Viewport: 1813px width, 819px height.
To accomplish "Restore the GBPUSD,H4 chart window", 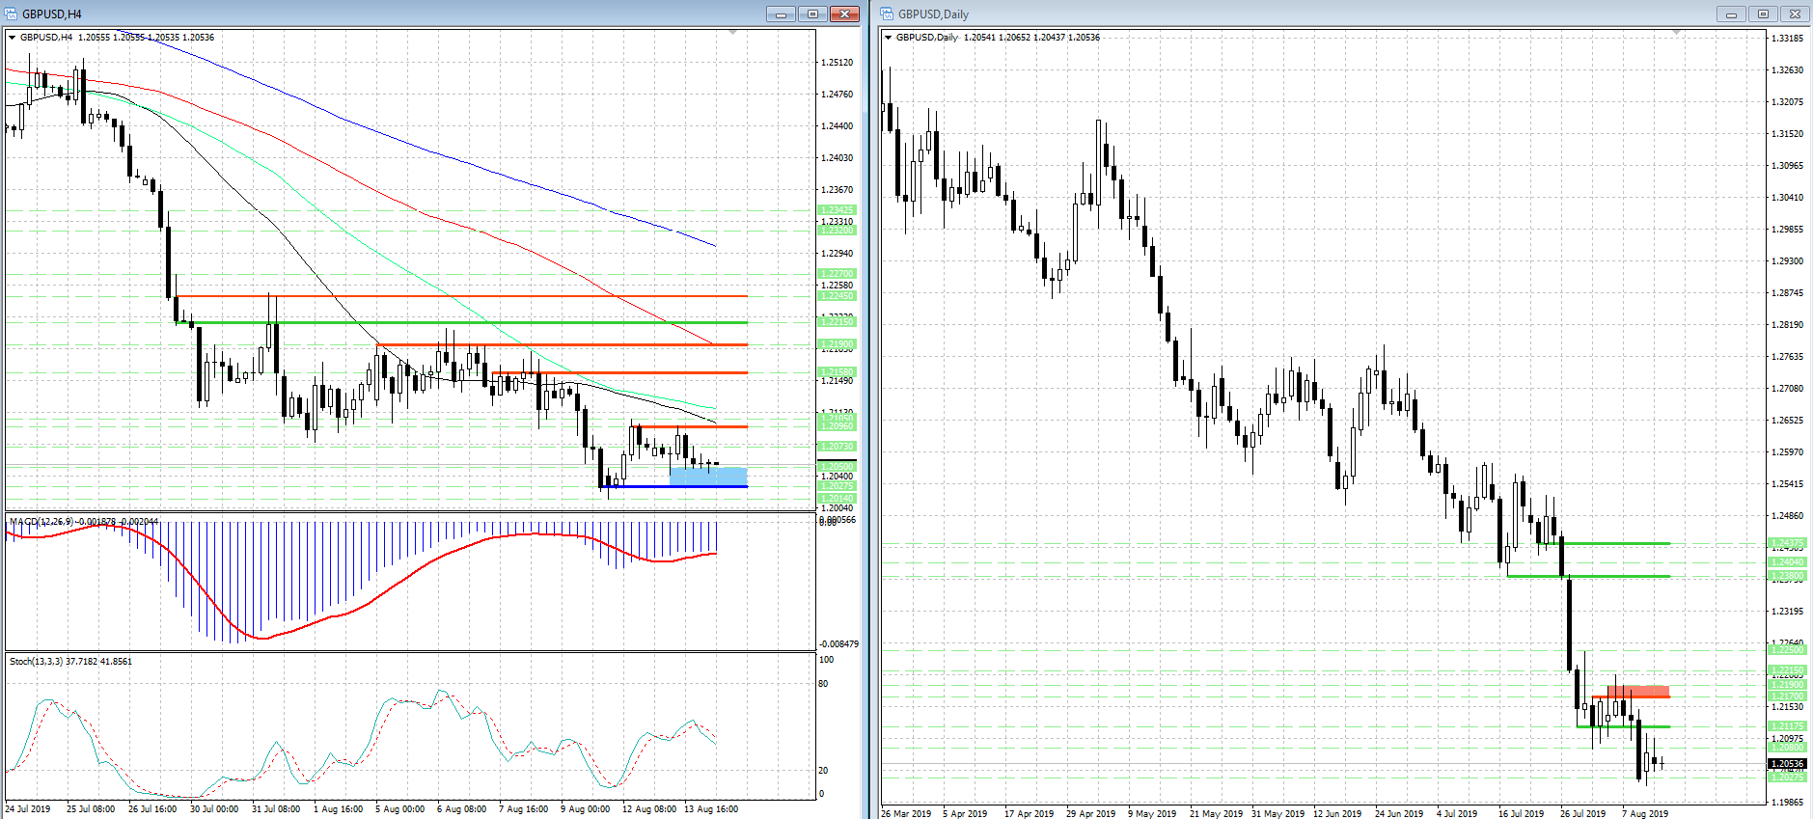I will coord(812,14).
